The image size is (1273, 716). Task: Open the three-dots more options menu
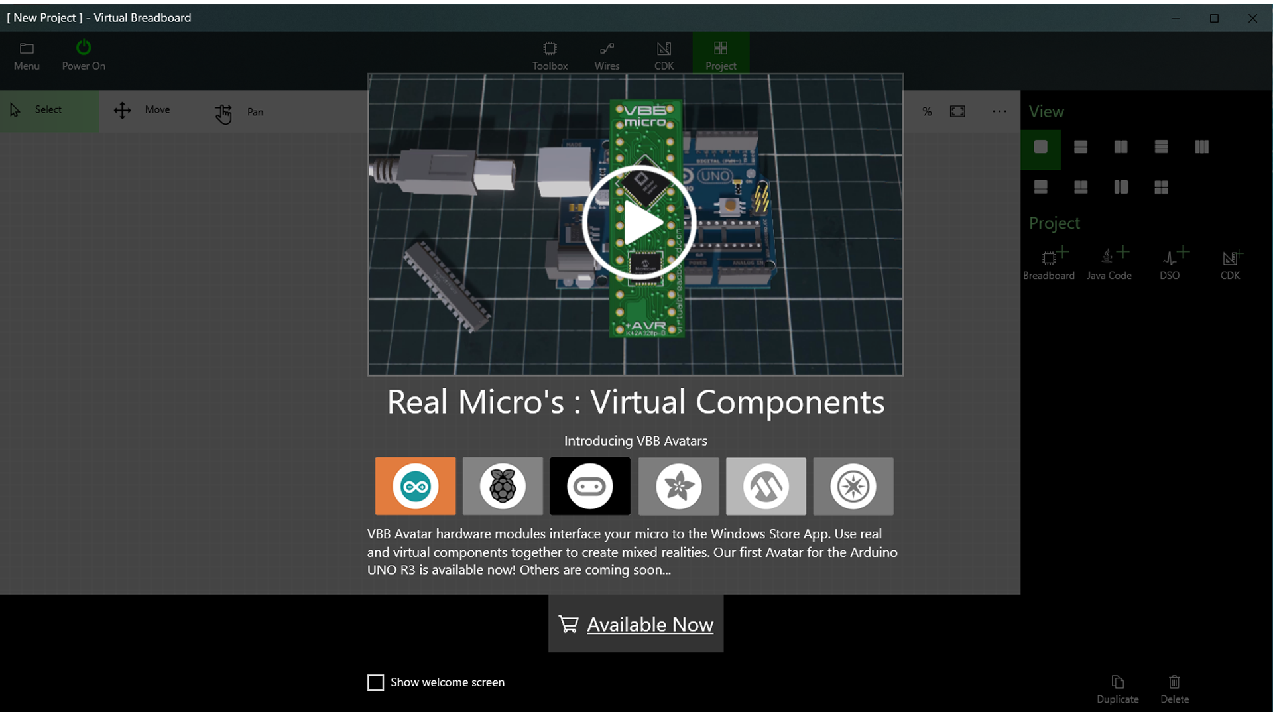point(999,111)
